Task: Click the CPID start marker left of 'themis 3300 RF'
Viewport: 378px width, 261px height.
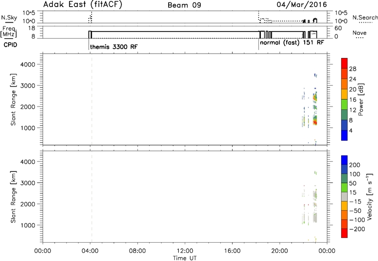Action: (89, 44)
